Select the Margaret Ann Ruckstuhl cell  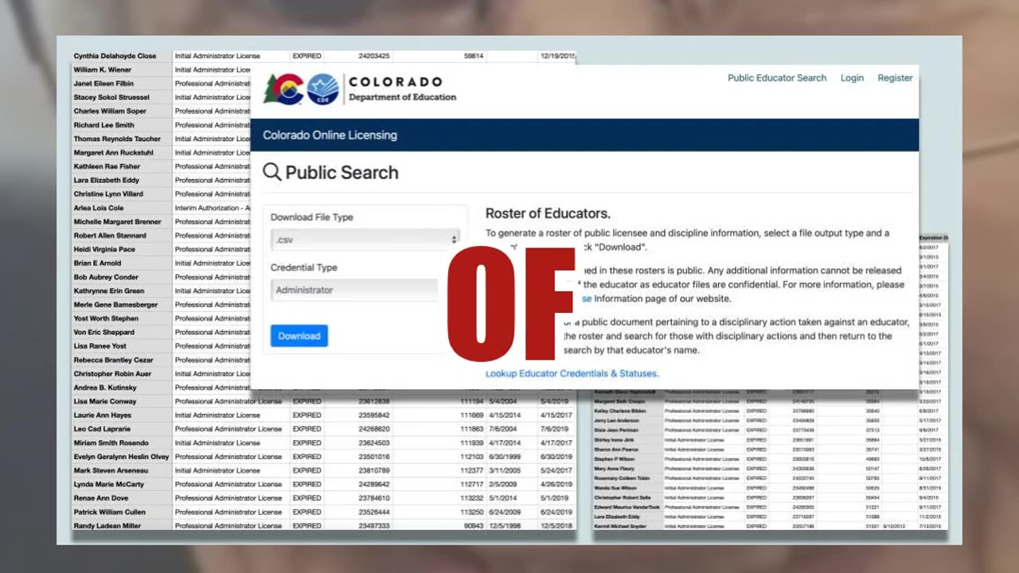(123, 153)
